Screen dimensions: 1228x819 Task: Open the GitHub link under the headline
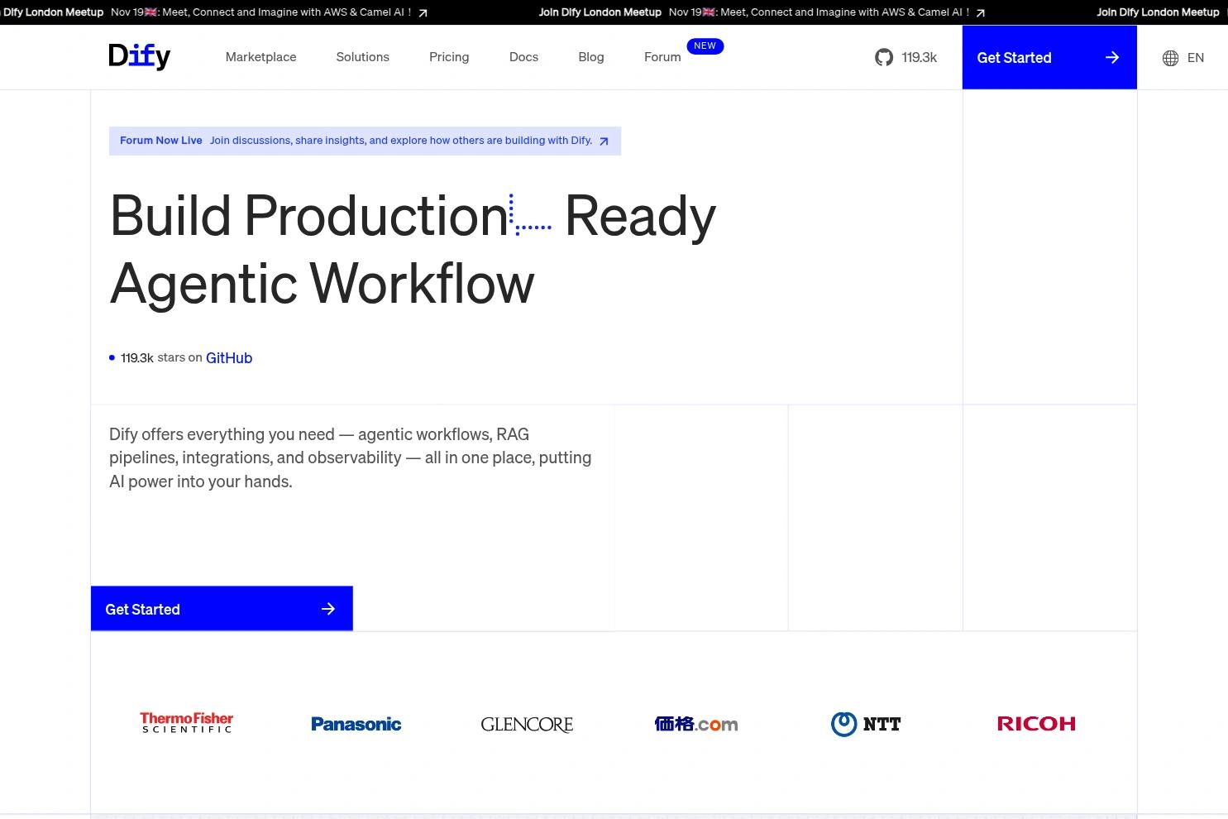tap(229, 357)
